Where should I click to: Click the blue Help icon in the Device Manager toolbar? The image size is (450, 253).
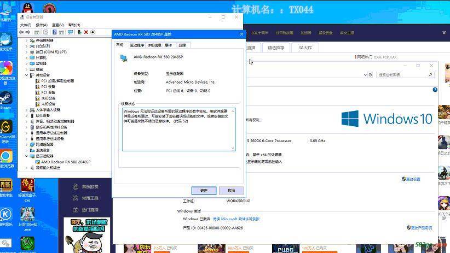tap(55, 32)
